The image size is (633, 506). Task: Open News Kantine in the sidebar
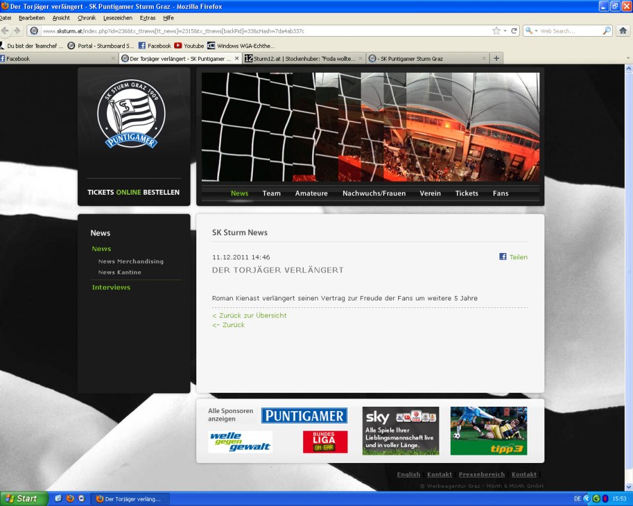pos(120,272)
